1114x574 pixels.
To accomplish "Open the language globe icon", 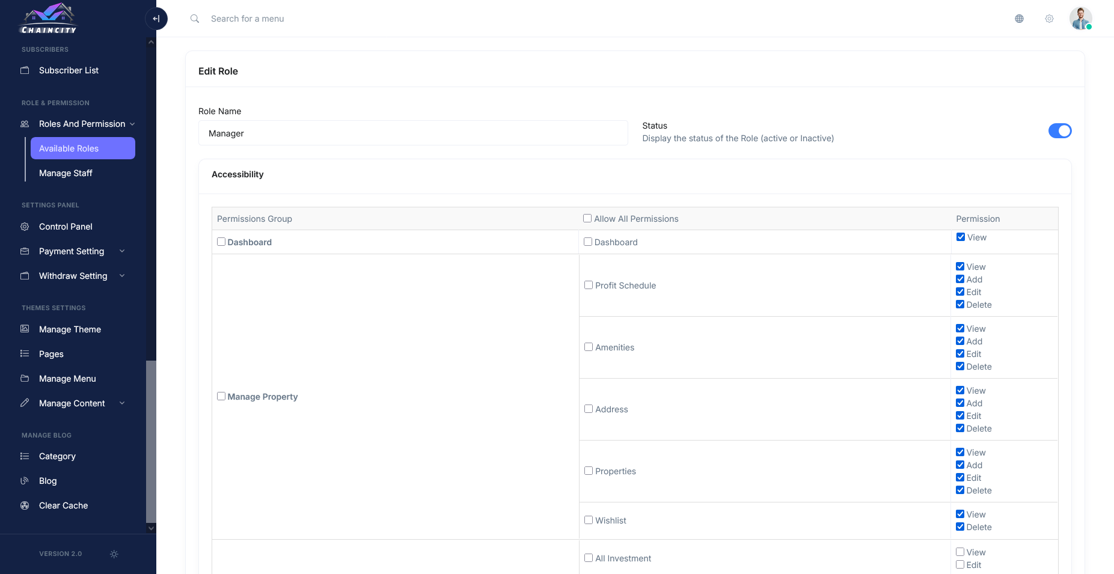I will tap(1019, 19).
